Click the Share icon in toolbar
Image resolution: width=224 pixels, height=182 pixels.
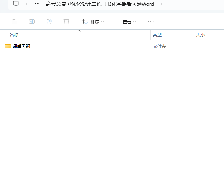49,22
